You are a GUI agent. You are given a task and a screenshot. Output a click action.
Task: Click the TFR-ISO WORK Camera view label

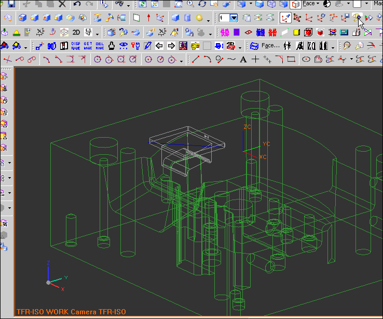71,312
